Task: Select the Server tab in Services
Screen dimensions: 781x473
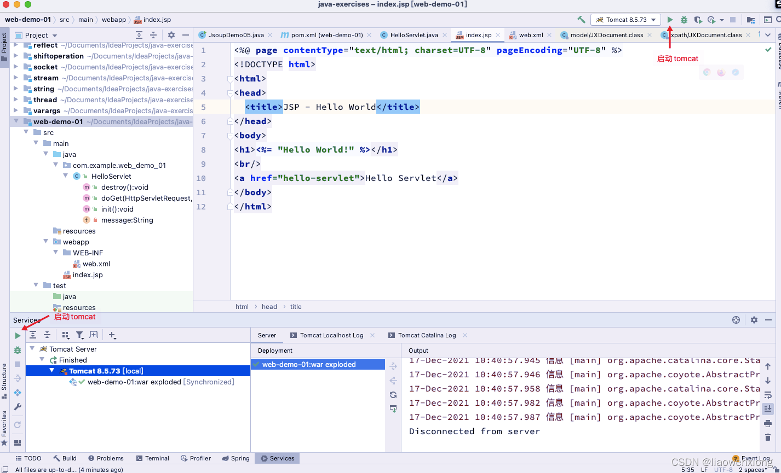Action: (x=267, y=335)
